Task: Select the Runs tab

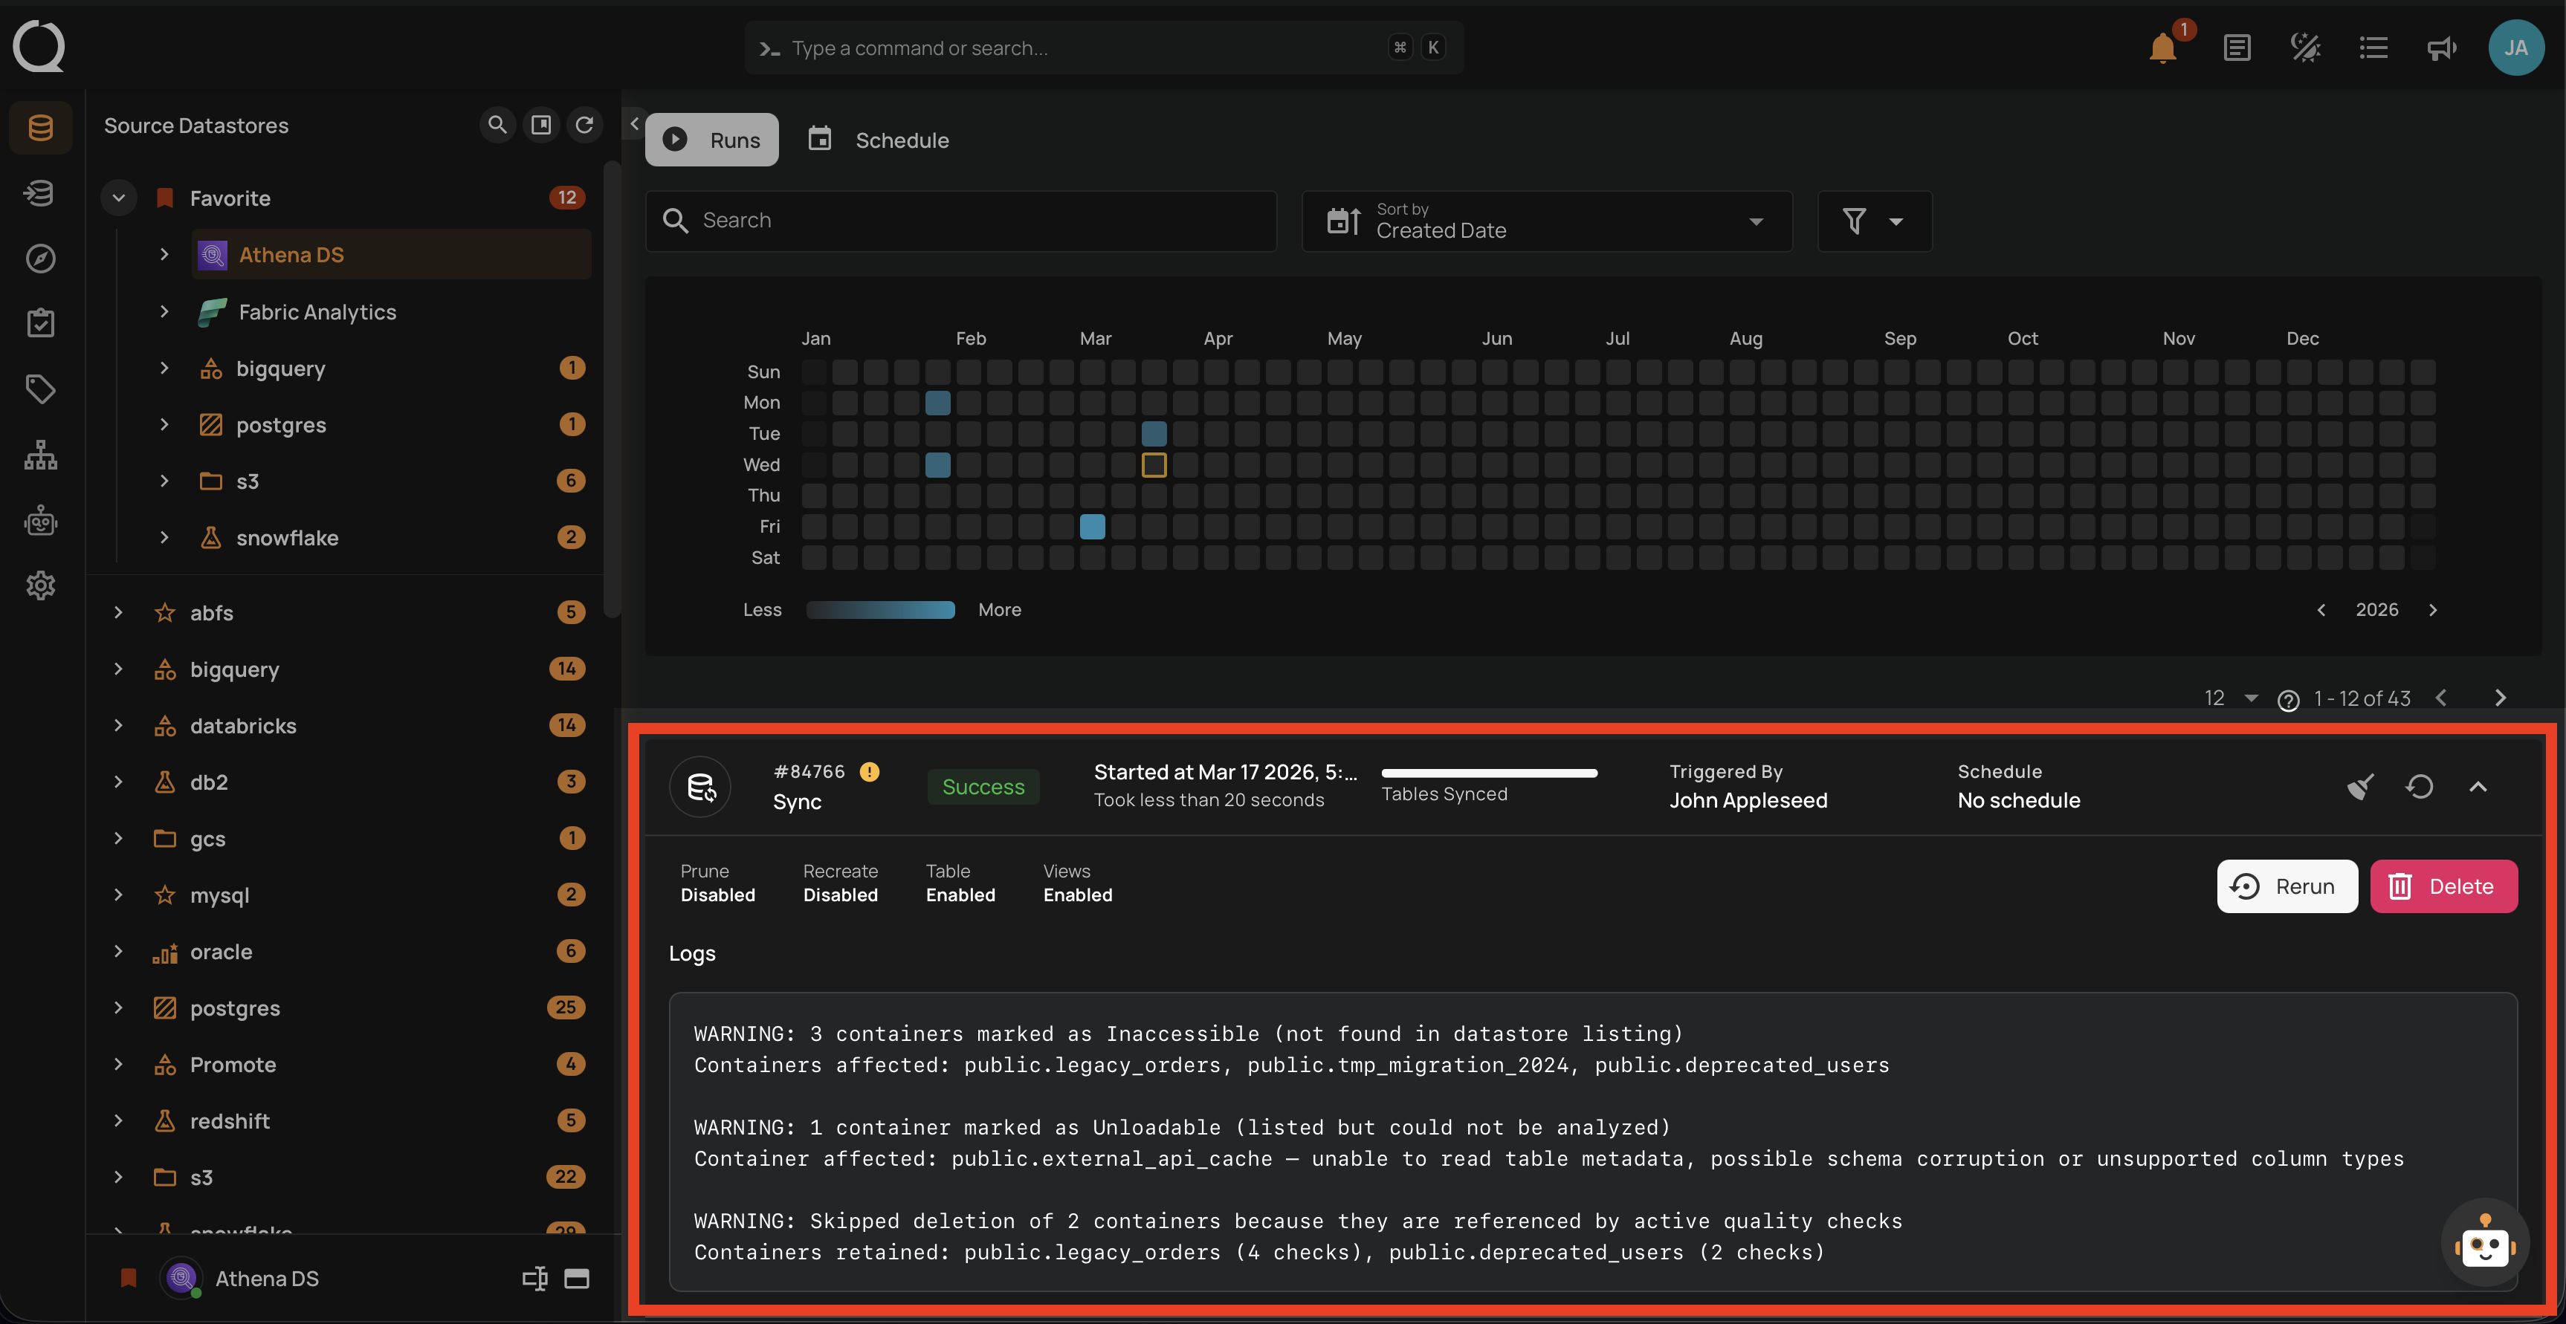Action: (711, 140)
